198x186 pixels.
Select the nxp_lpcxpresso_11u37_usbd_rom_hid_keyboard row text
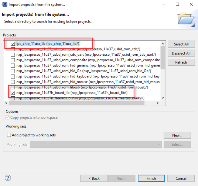point(88,77)
